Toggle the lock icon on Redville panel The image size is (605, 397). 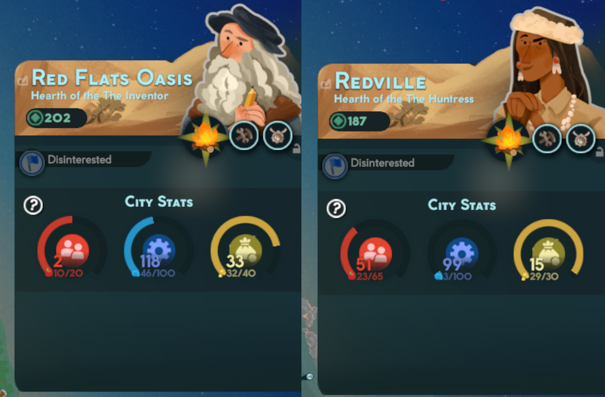[600, 152]
